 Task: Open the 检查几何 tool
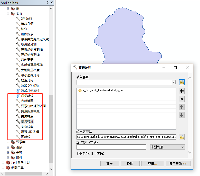(27, 80)
